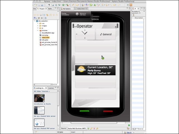Click the green Run toolbar icon
Image resolution: width=179 pixels, height=134 pixels.
(x=63, y=5)
